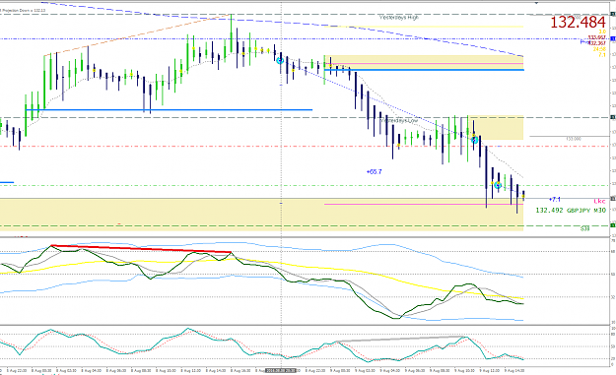Click the blue price tag on the right axis
This screenshot has width=616, height=375.
[613, 39]
